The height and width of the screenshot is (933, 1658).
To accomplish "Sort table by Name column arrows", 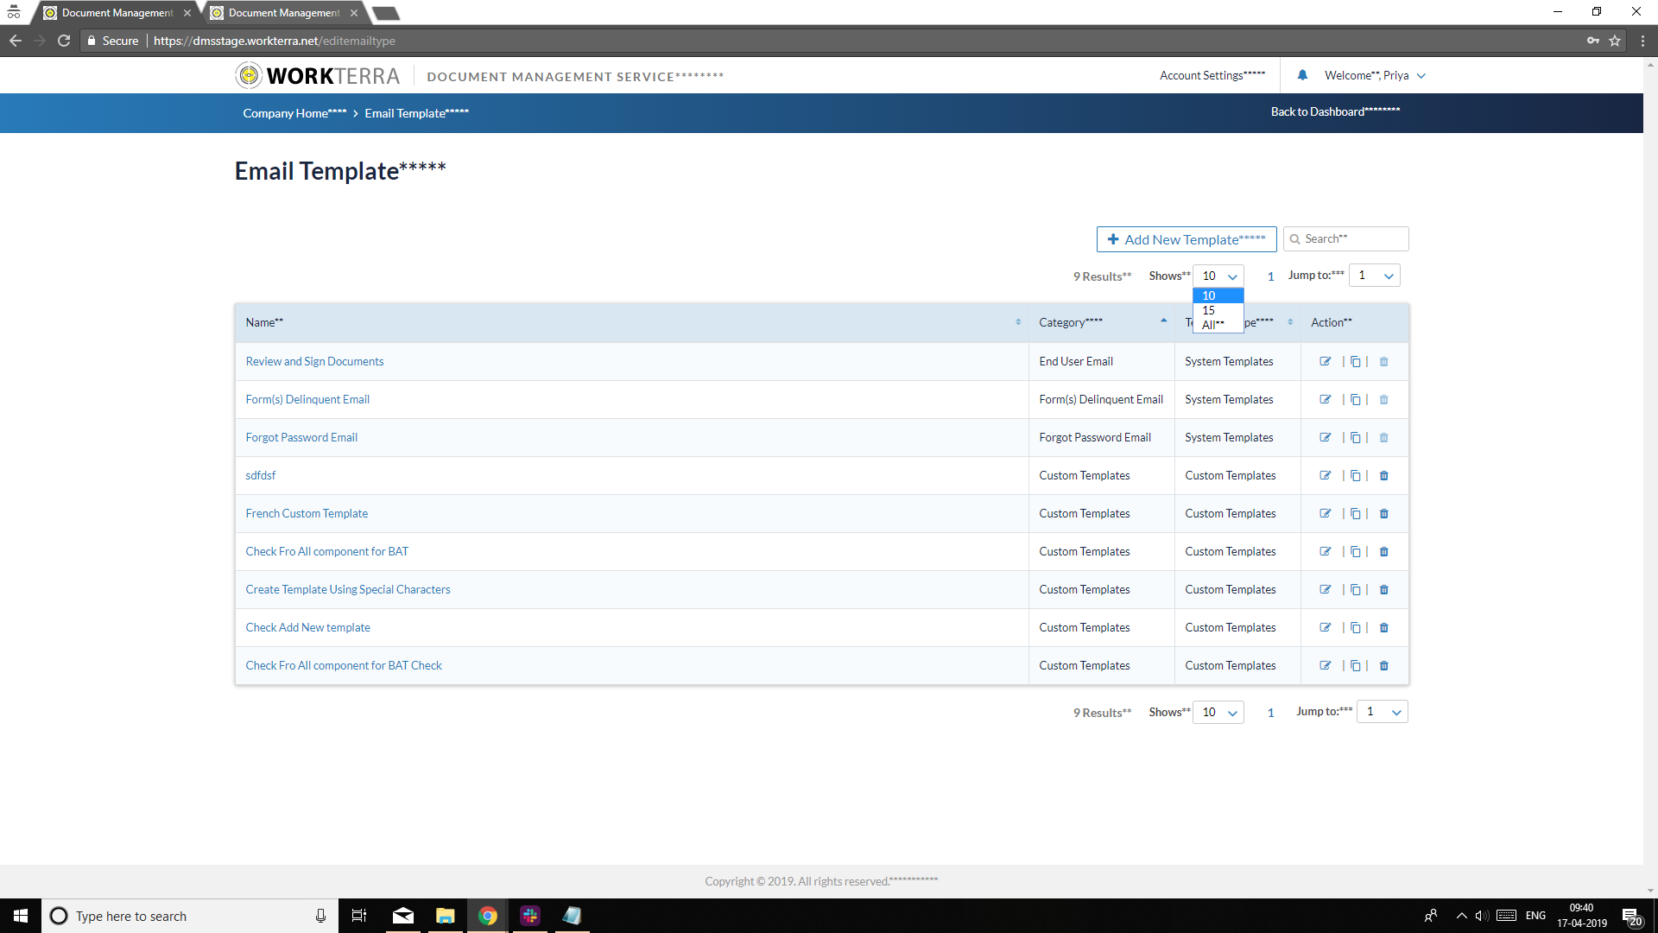I will tap(1018, 322).
